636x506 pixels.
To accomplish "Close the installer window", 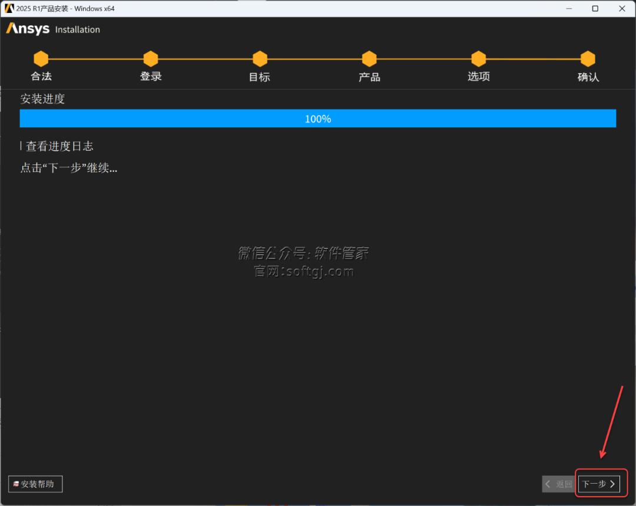I will pos(622,8).
